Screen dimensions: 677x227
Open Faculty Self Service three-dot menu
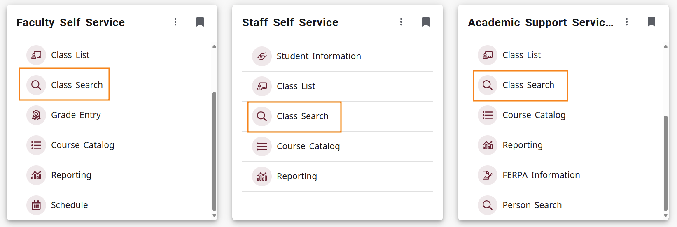click(175, 22)
